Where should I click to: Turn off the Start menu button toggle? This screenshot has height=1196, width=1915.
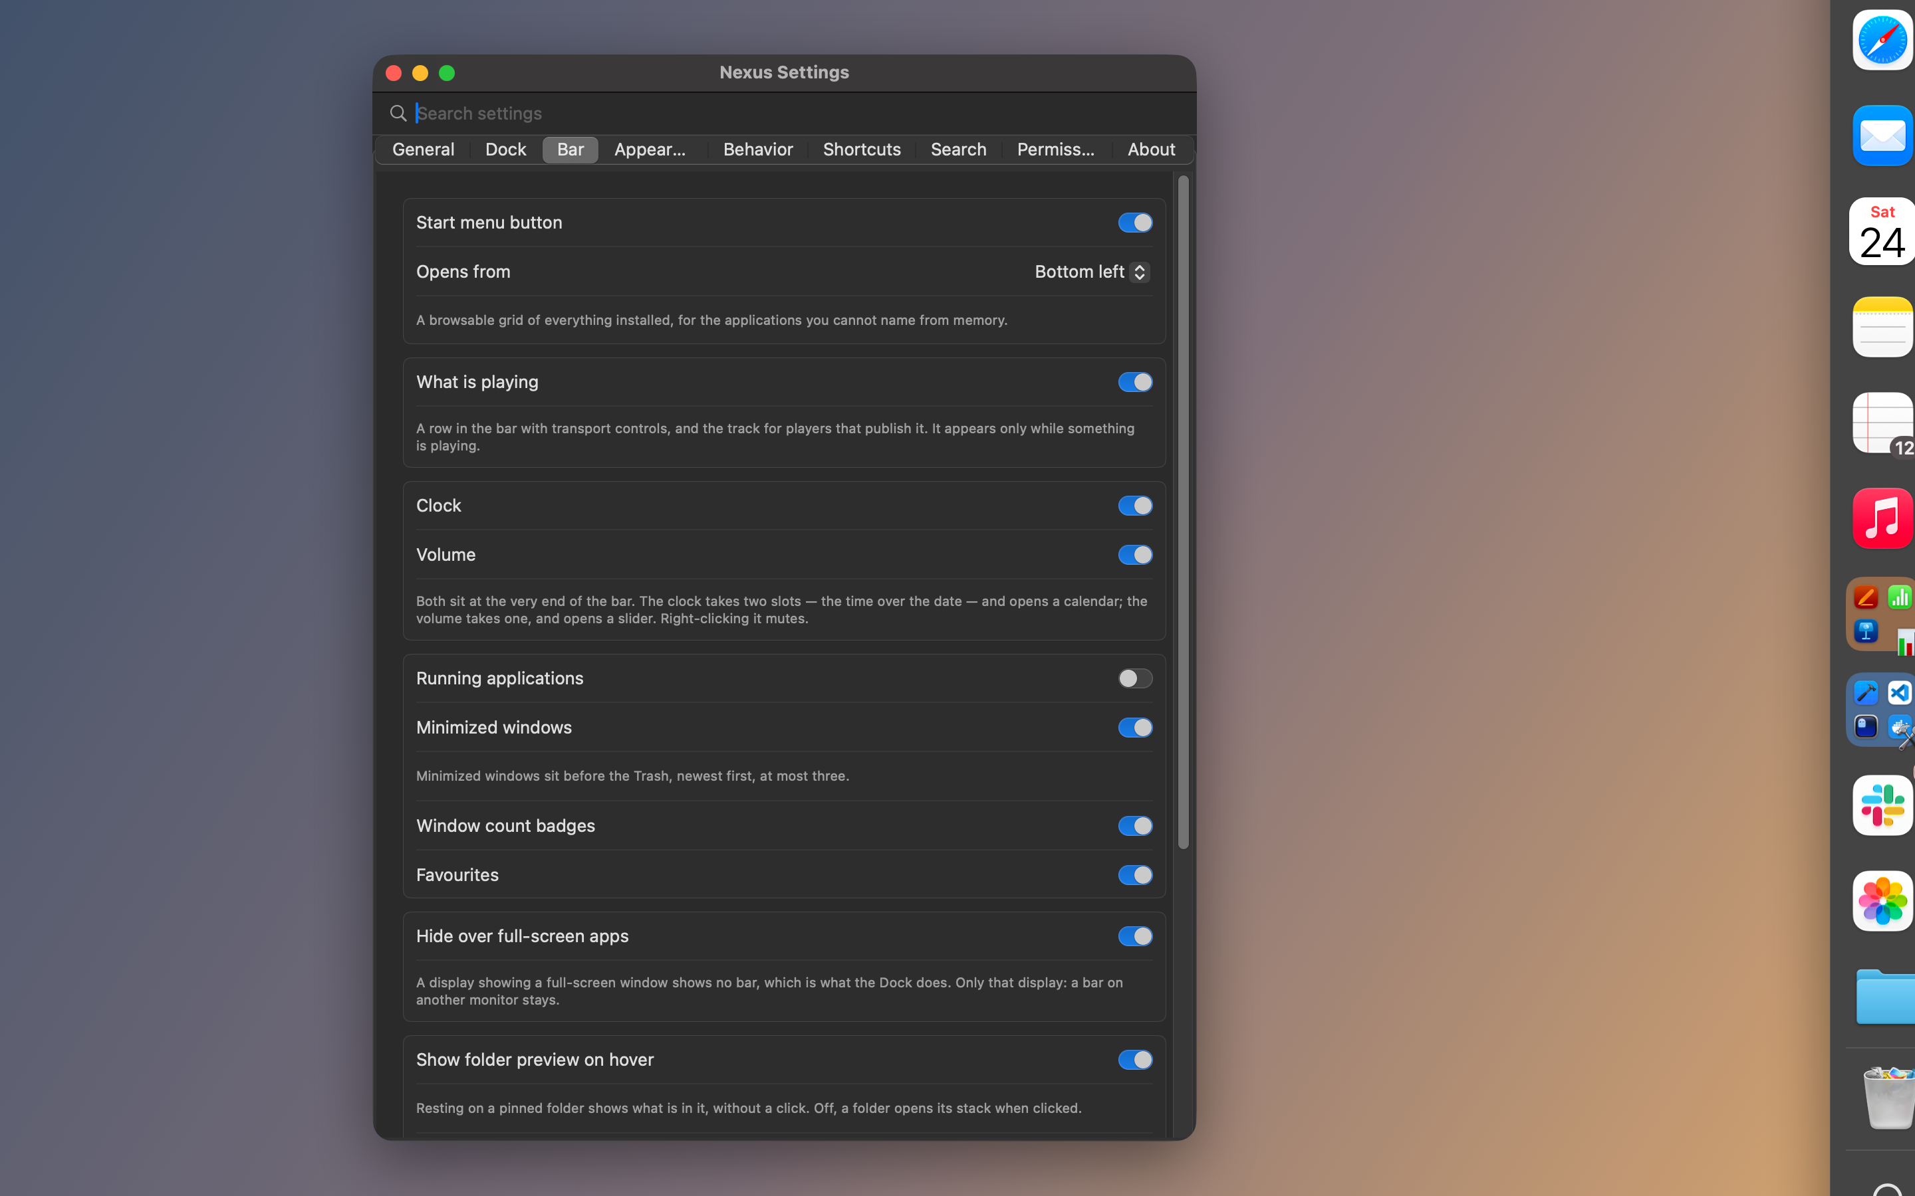1135,223
